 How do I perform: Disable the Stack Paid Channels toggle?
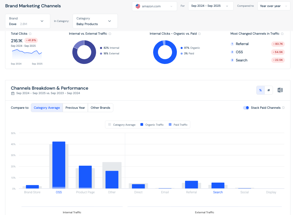coord(246,108)
